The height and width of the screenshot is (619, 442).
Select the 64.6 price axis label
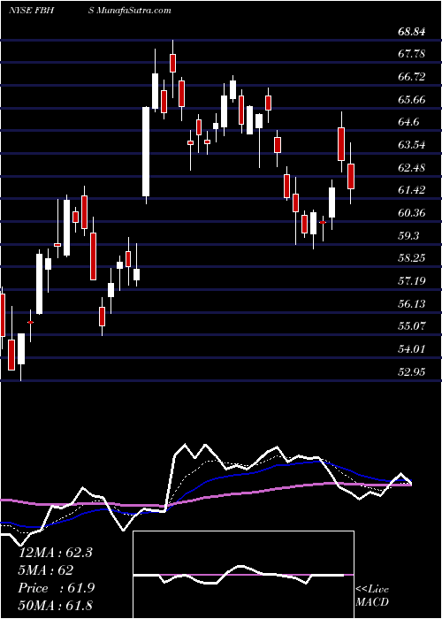pos(409,122)
